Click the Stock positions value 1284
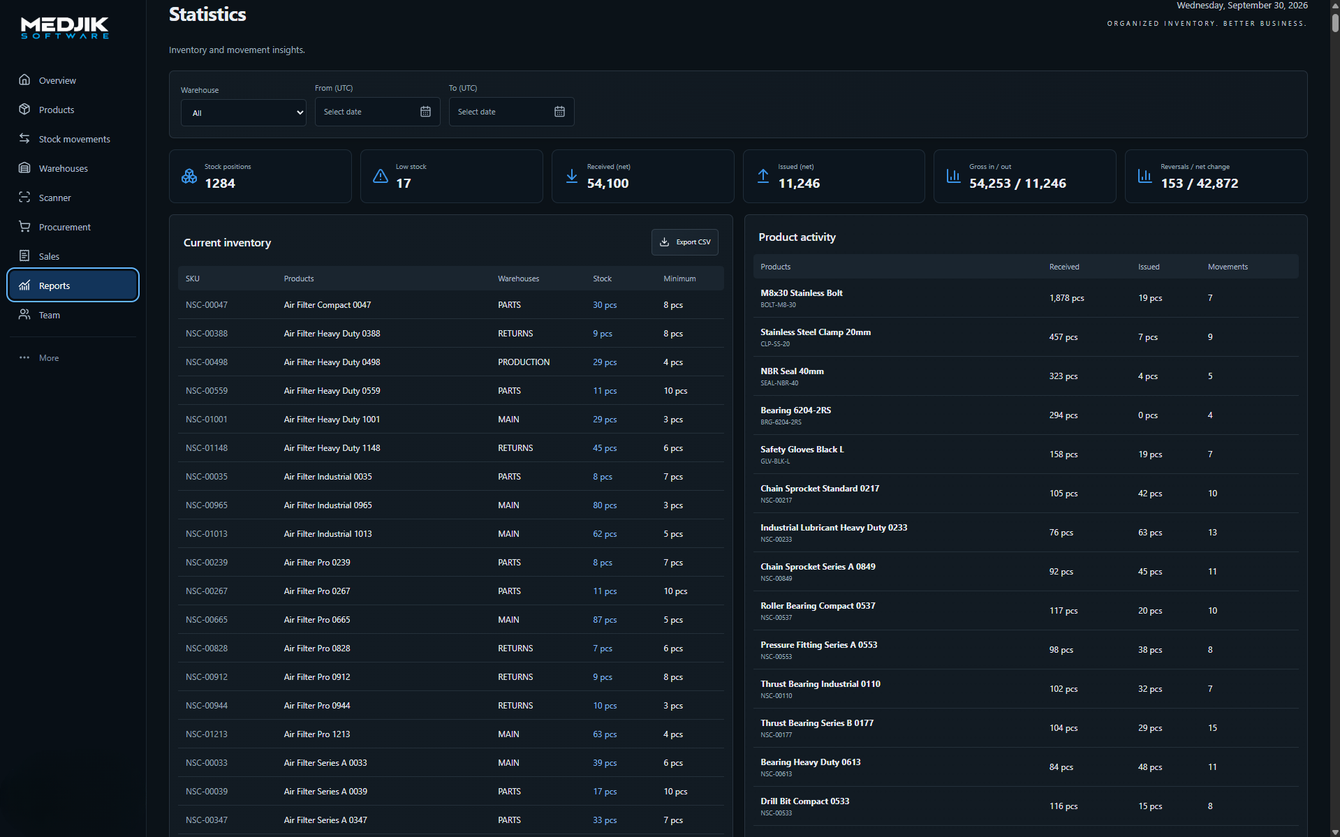This screenshot has height=837, width=1340. (220, 184)
